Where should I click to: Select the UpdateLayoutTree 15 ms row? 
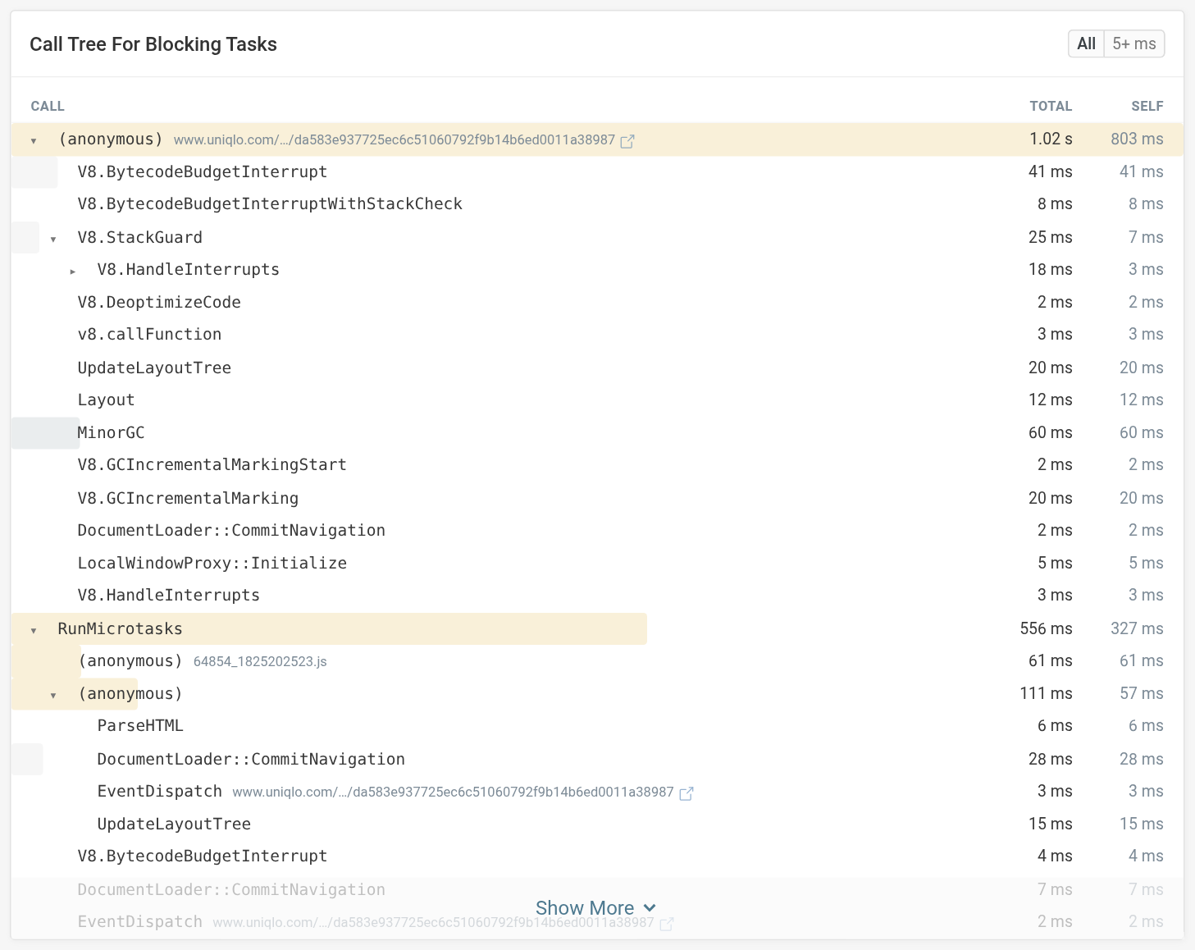[x=597, y=824]
